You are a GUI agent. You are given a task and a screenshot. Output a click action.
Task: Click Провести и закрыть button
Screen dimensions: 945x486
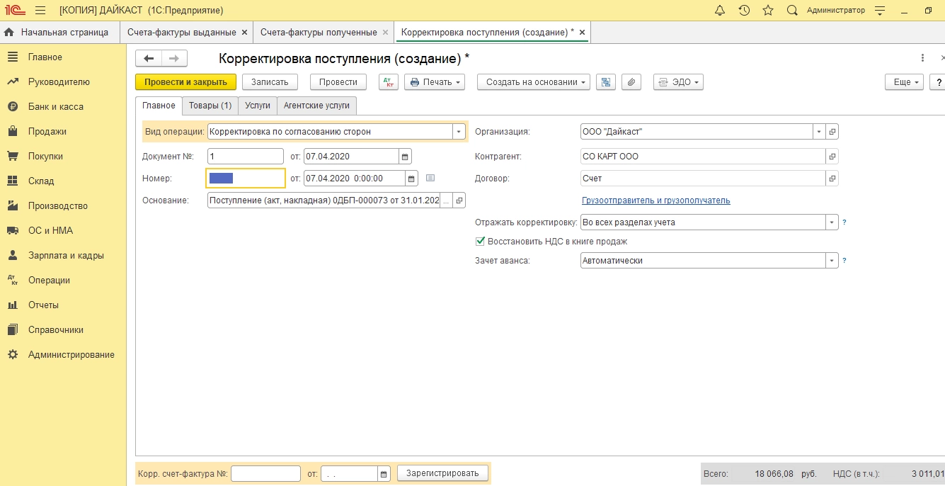(185, 82)
